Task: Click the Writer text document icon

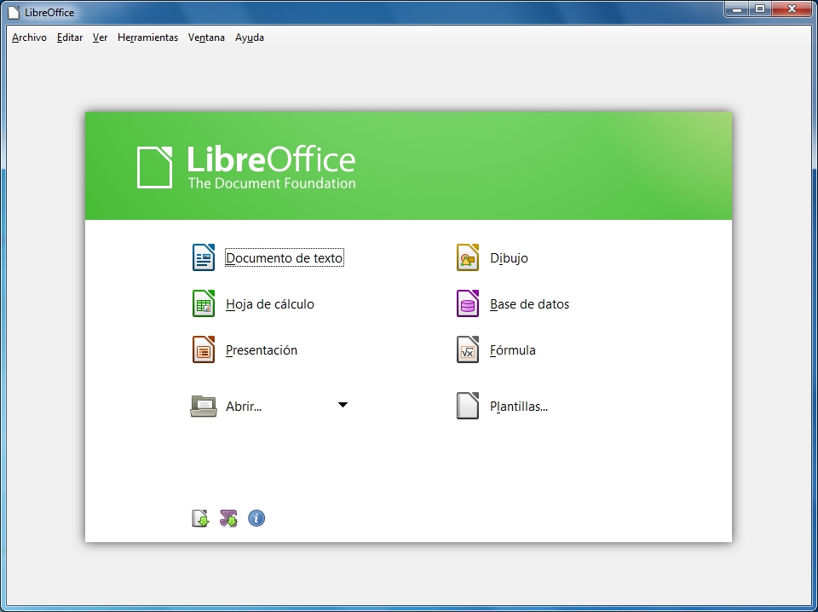Action: (x=204, y=257)
